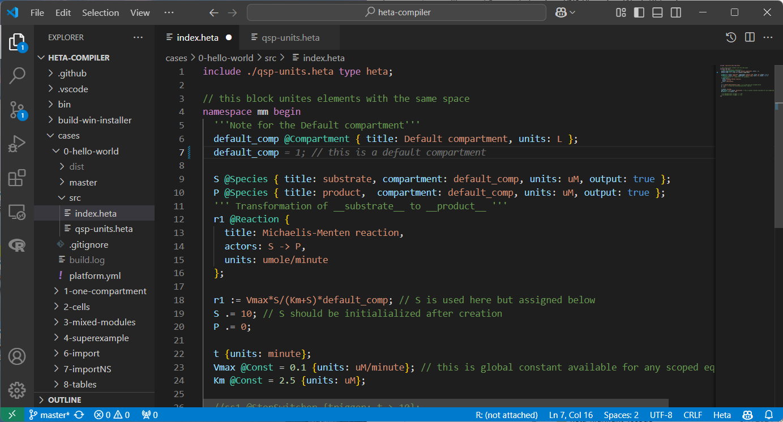Screen dimensions: 783x422
Task: Toggle the secondary side bar
Action: pos(675,12)
